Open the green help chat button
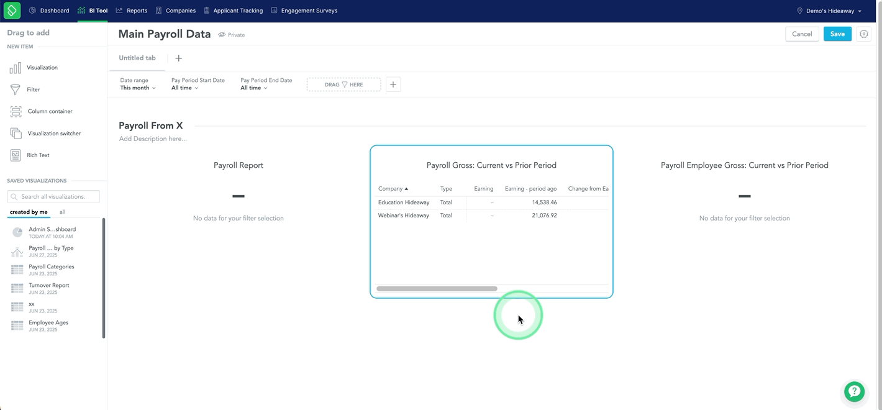 (x=855, y=391)
